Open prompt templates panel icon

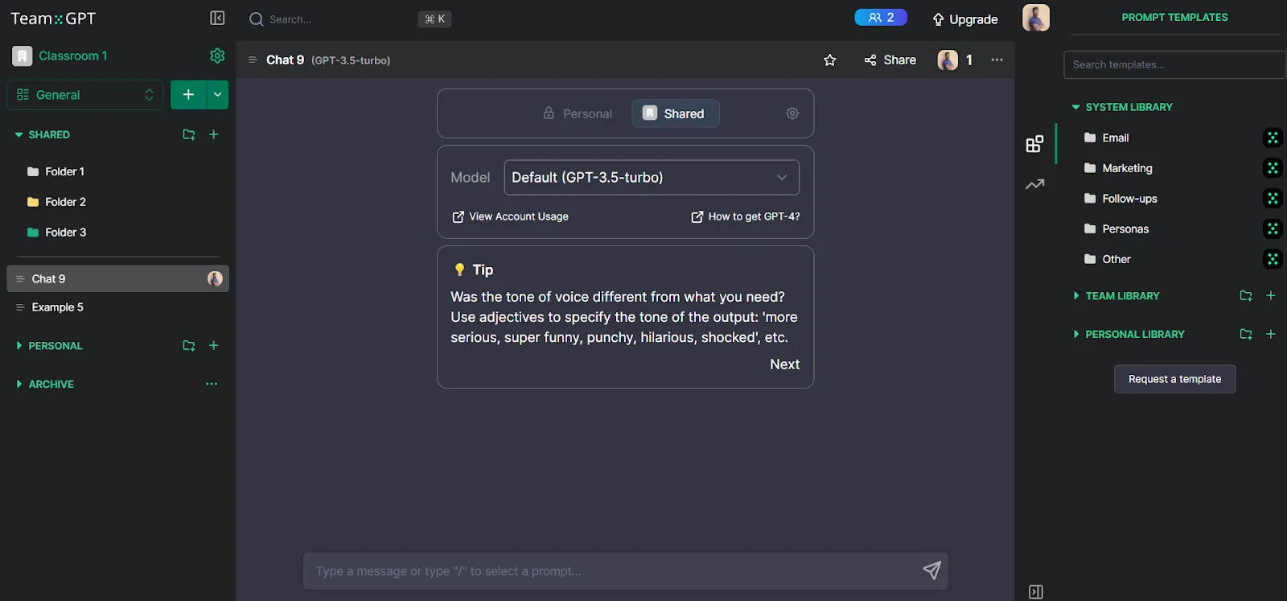click(x=1034, y=144)
